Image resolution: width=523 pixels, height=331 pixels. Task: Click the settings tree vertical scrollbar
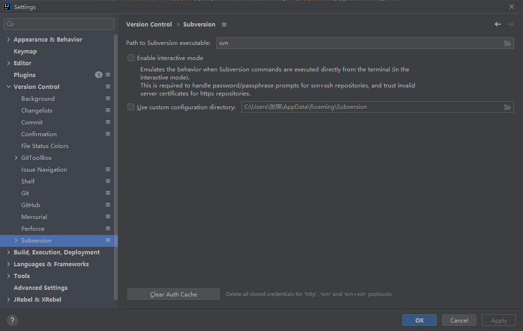pyautogui.click(x=116, y=167)
